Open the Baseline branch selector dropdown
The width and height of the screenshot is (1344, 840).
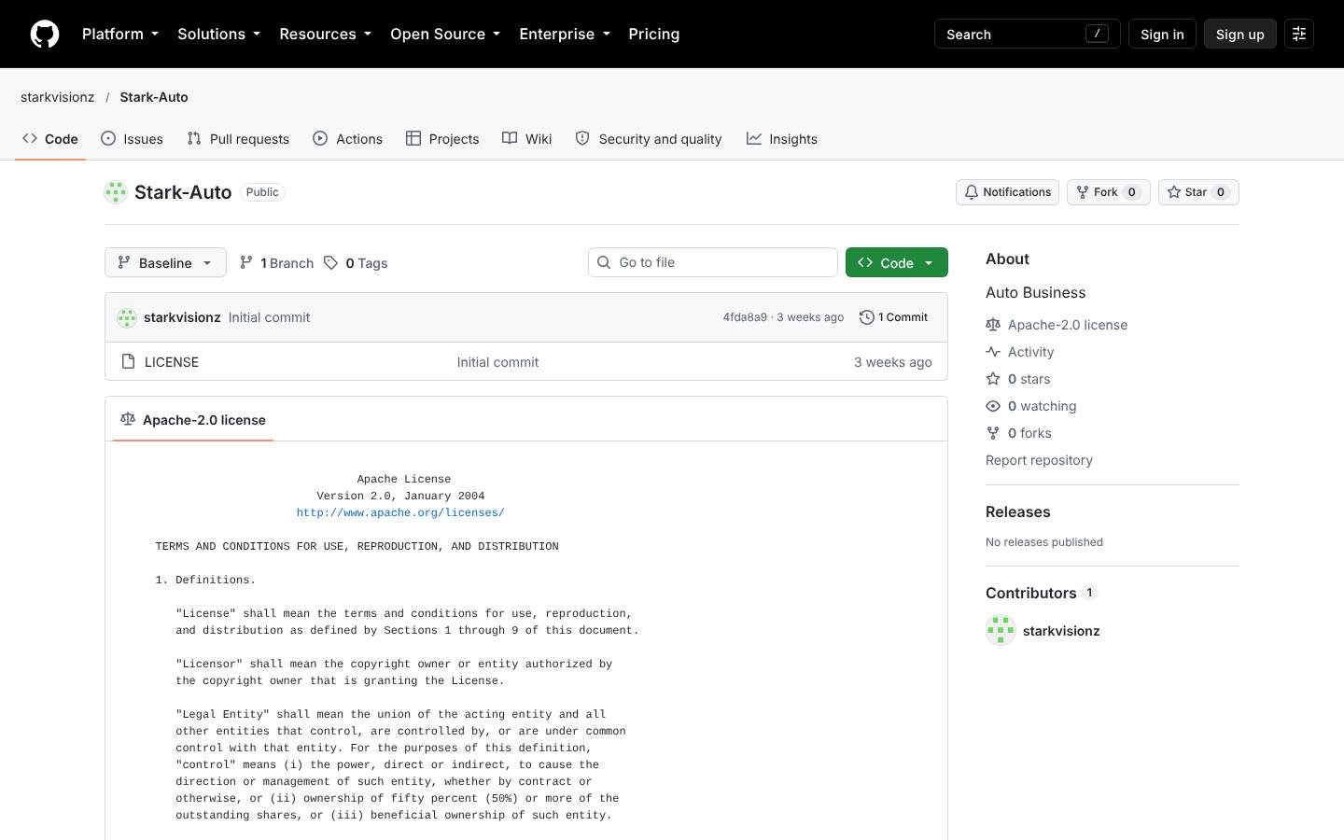tap(165, 263)
